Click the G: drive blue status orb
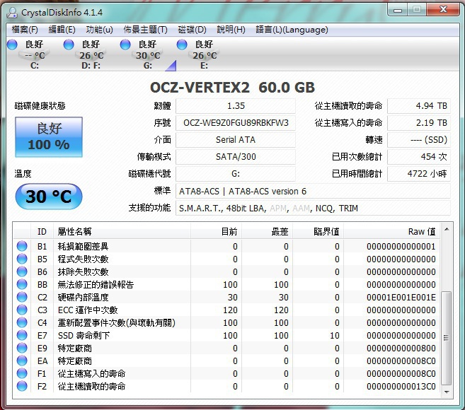465x410 pixels. pos(125,45)
